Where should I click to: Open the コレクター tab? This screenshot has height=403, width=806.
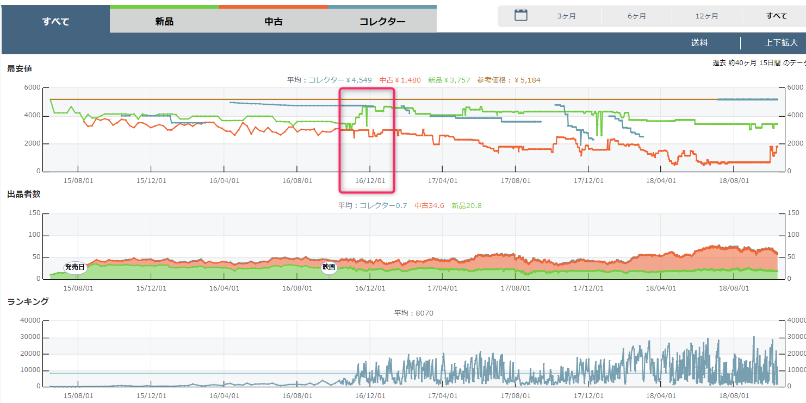[x=382, y=22]
